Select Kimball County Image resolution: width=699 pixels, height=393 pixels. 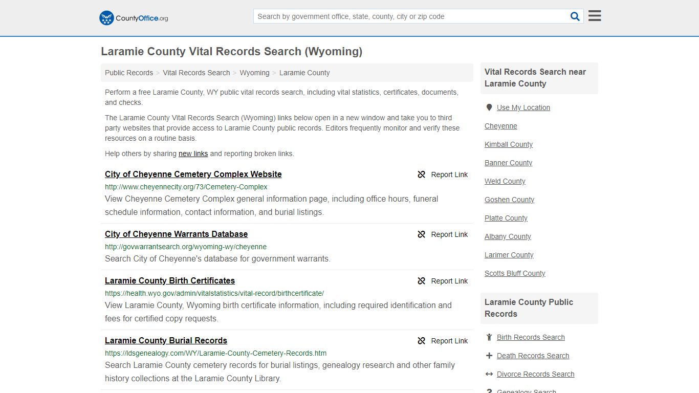tap(509, 144)
